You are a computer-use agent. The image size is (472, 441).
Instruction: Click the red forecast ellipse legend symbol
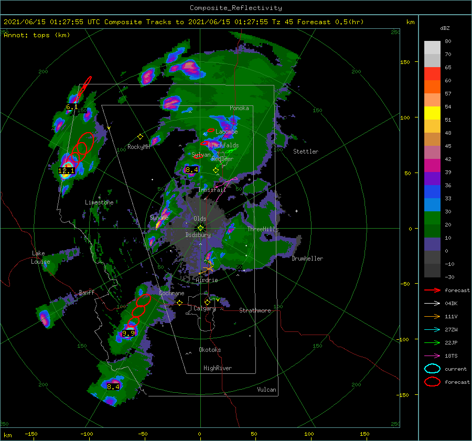pyautogui.click(x=432, y=382)
